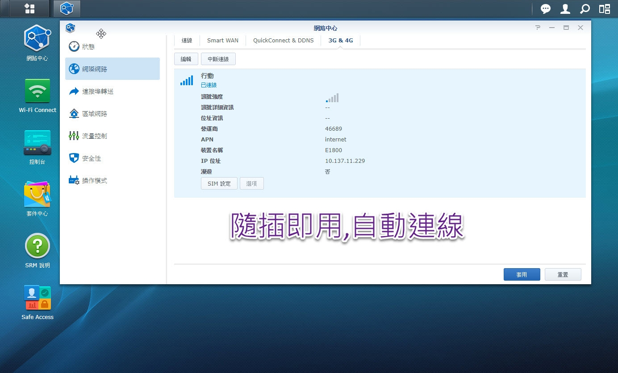Open 網路中心 desktop icon
This screenshot has height=373, width=618.
coord(37,43)
